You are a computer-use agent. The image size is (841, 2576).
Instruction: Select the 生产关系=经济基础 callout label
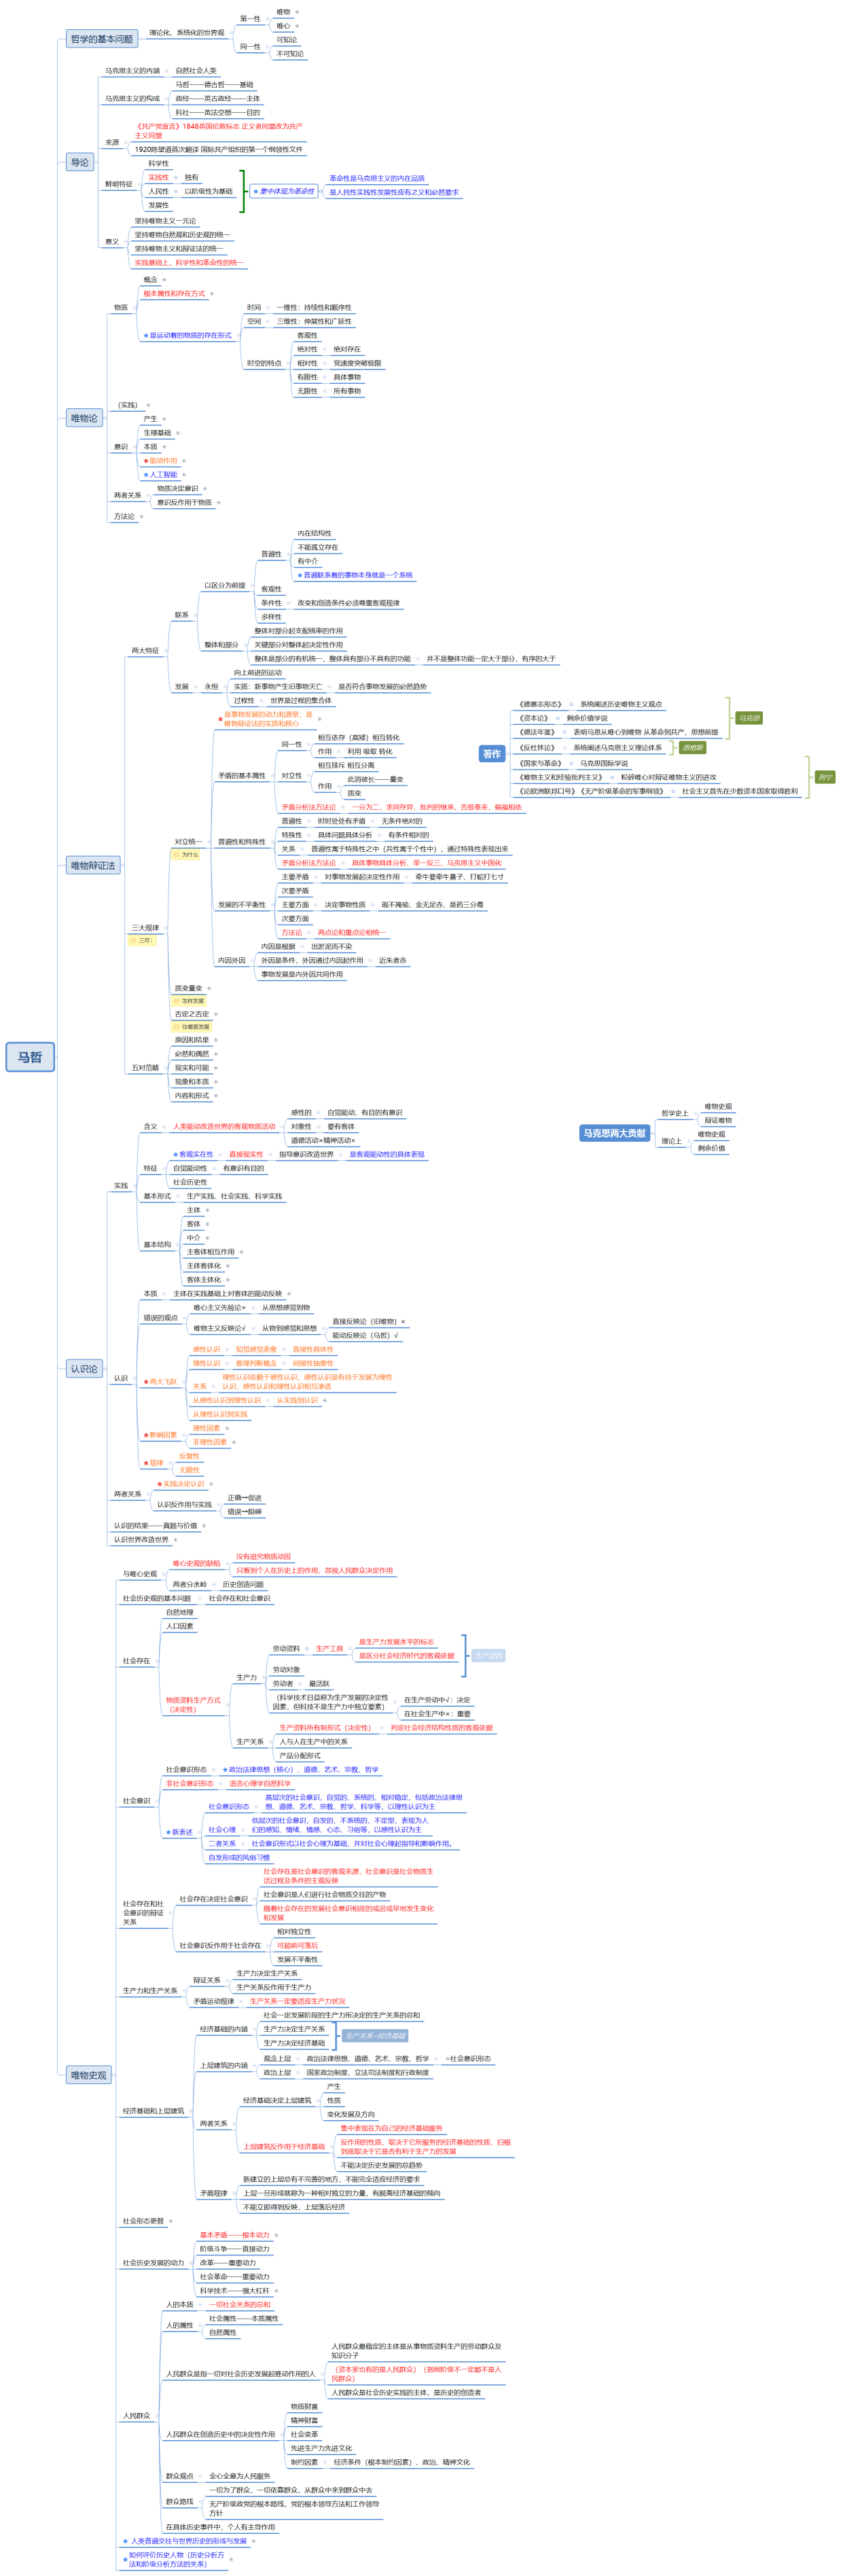pos(375,2035)
